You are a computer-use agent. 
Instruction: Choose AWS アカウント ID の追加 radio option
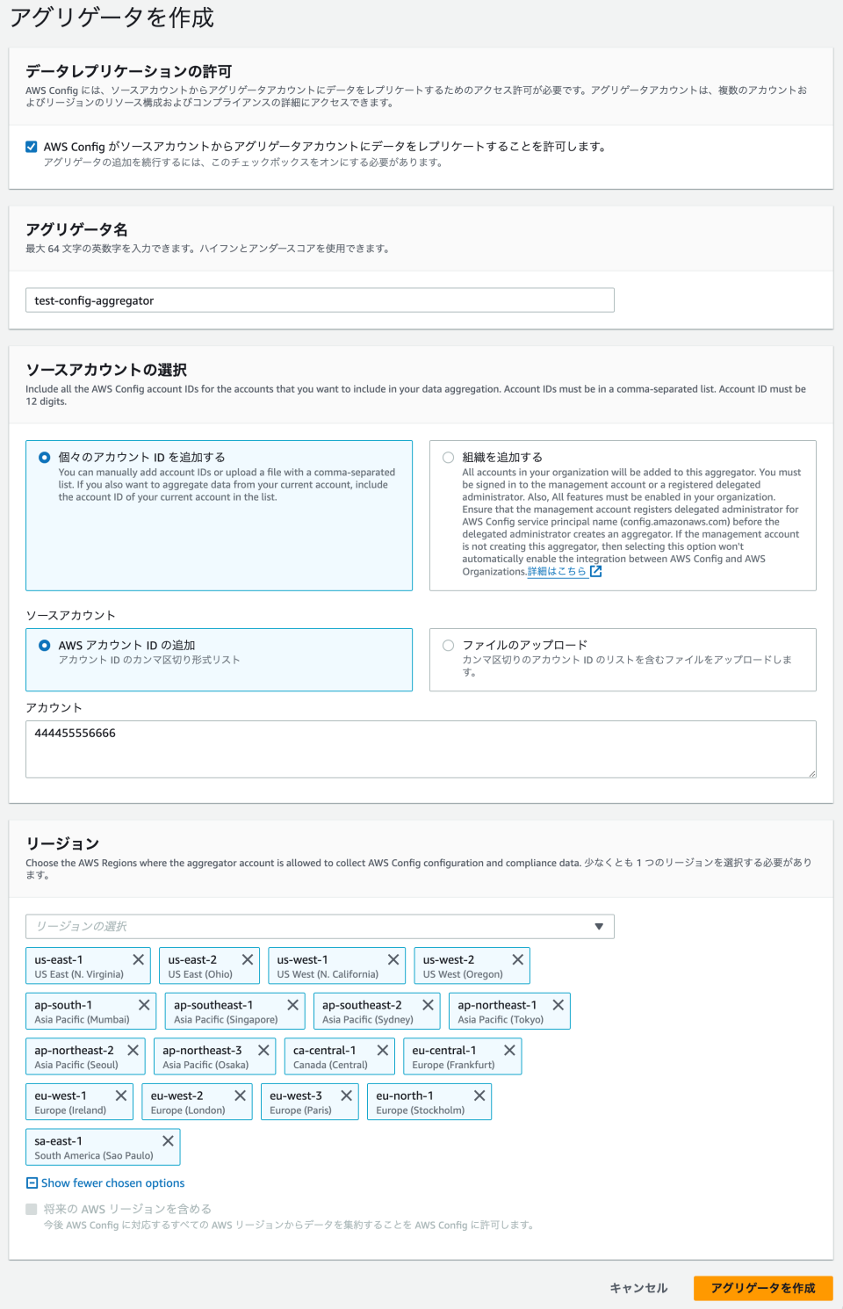point(45,645)
